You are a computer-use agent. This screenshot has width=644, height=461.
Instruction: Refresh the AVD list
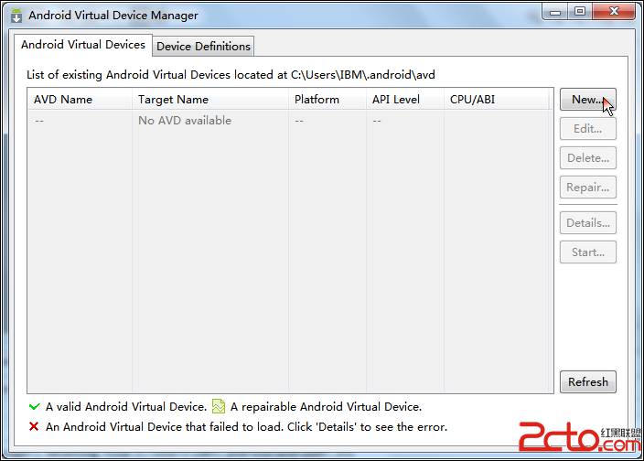(x=587, y=382)
